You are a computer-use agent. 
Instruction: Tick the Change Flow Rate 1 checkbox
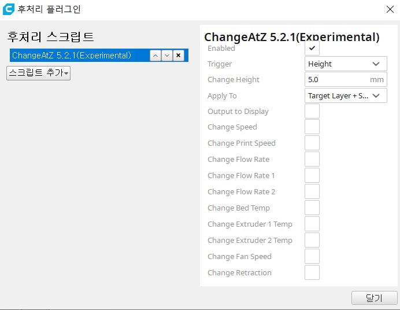pos(312,175)
